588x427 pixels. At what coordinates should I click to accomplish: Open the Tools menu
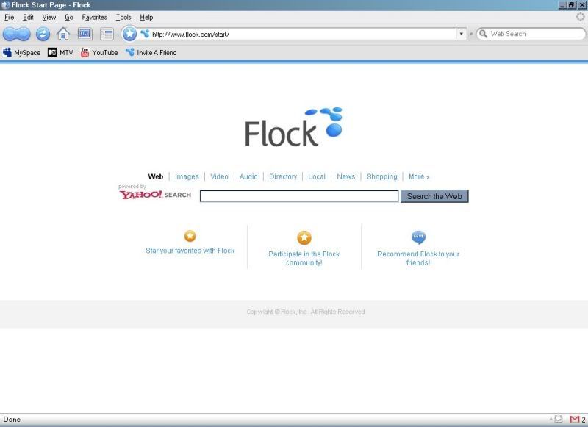click(123, 17)
